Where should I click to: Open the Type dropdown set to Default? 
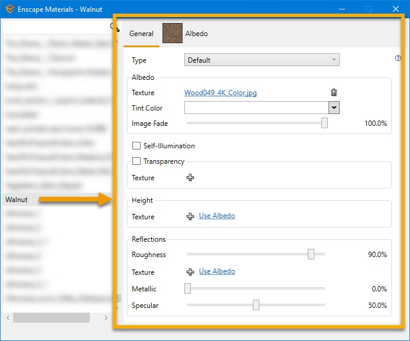262,60
